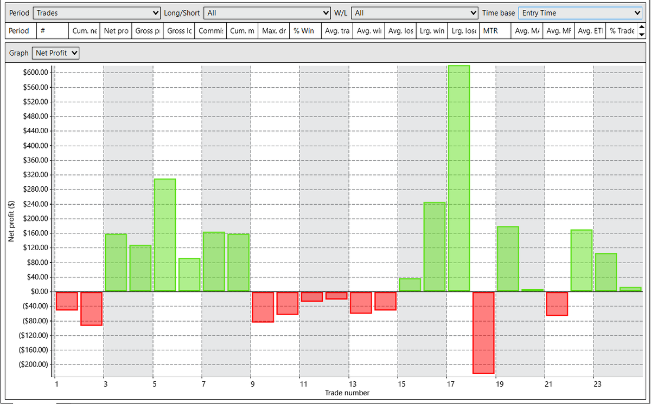Click the Gross p column header
Viewport: 651px width, 404px height.
pos(148,31)
